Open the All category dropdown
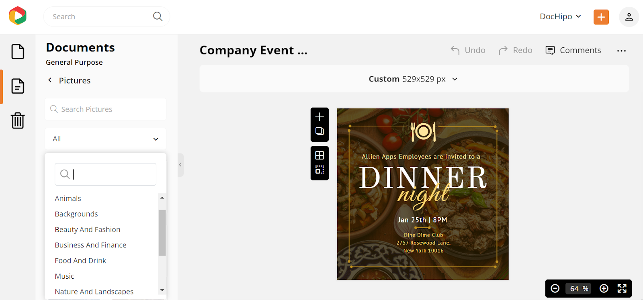The width and height of the screenshot is (643, 300). click(105, 139)
